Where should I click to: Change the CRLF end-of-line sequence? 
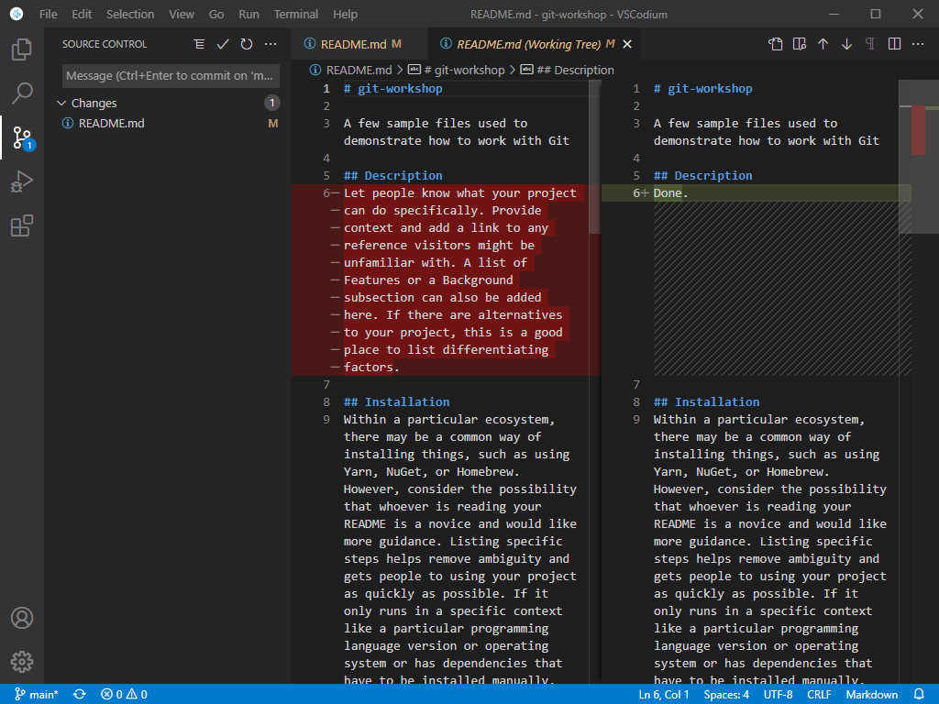click(819, 695)
